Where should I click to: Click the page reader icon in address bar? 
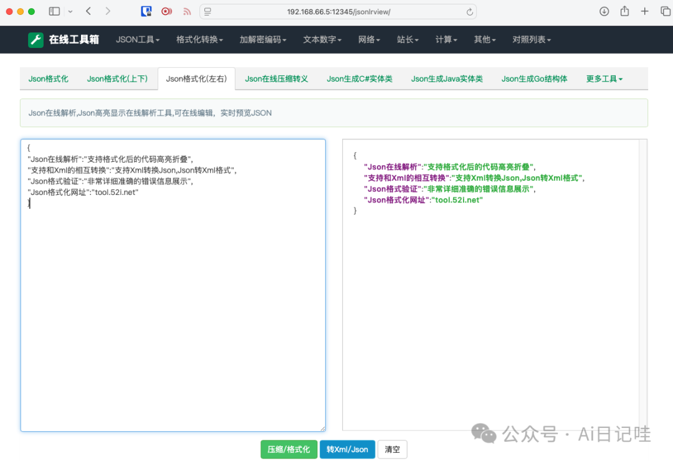208,12
